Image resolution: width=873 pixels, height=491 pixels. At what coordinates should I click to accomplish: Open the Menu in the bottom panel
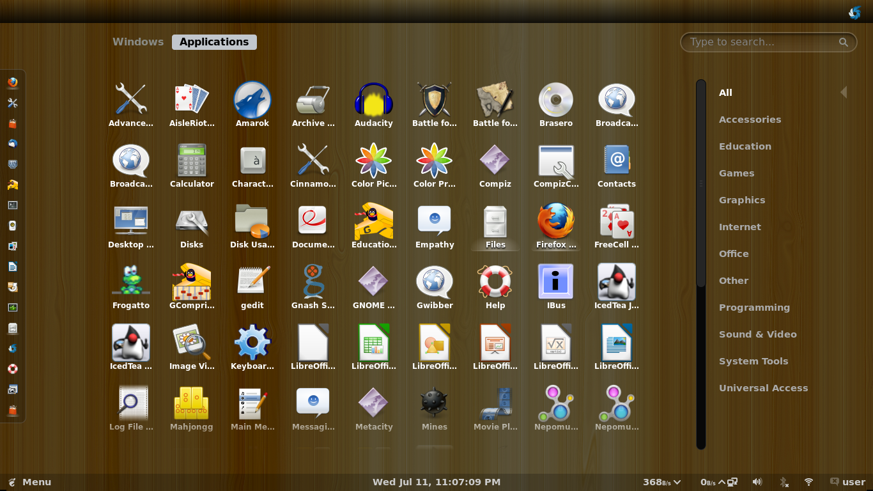[x=29, y=482]
